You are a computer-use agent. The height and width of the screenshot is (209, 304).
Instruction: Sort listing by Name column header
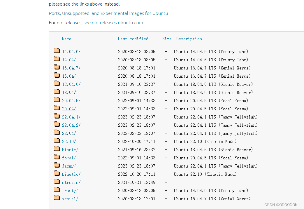click(66, 39)
